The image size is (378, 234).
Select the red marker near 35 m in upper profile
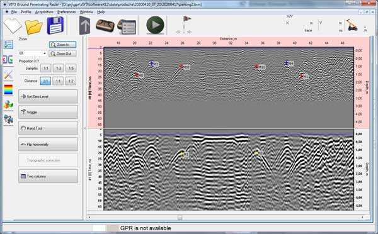click(x=256, y=66)
